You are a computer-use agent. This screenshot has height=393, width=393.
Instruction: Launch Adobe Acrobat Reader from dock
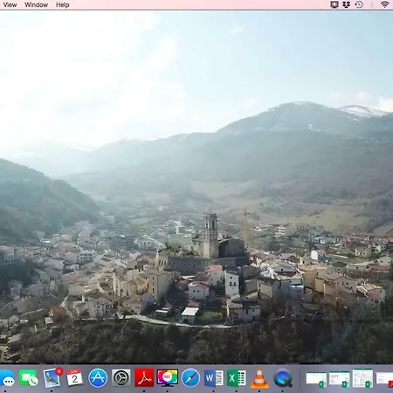(144, 378)
